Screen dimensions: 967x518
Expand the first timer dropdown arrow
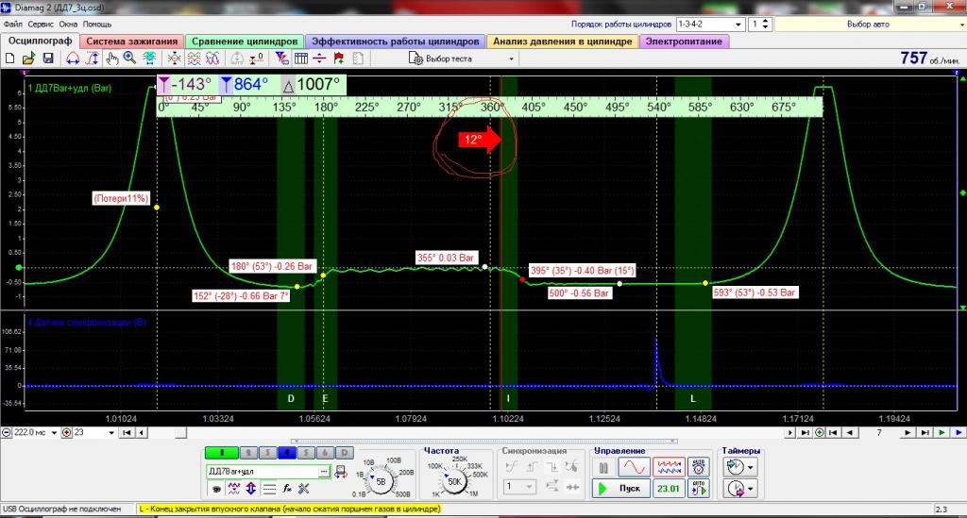click(750, 468)
